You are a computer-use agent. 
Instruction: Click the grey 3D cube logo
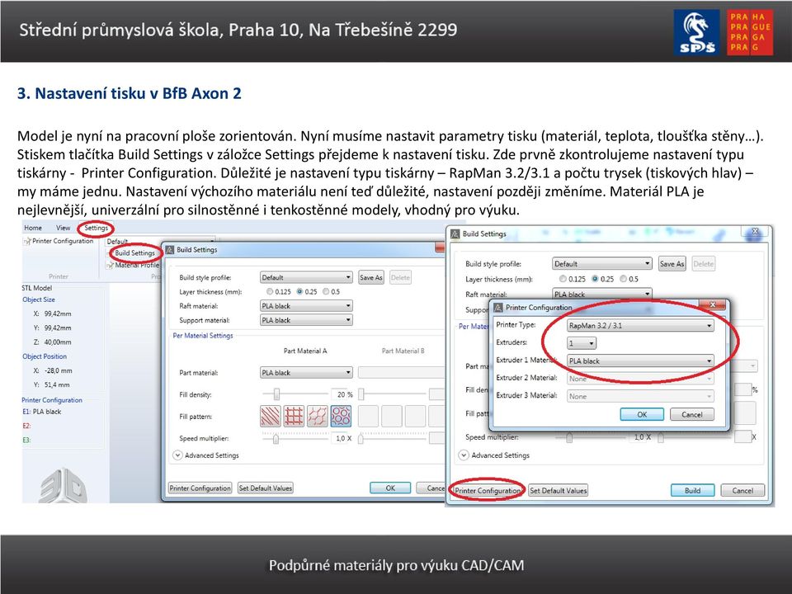pos(64,485)
